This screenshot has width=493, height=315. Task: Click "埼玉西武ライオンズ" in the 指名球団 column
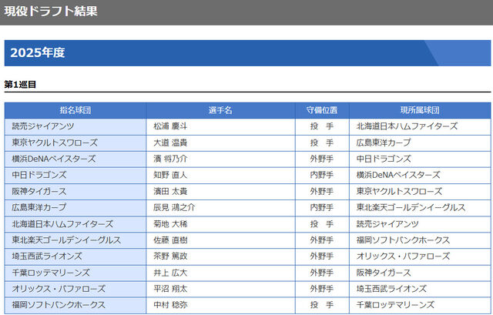(x=47, y=256)
